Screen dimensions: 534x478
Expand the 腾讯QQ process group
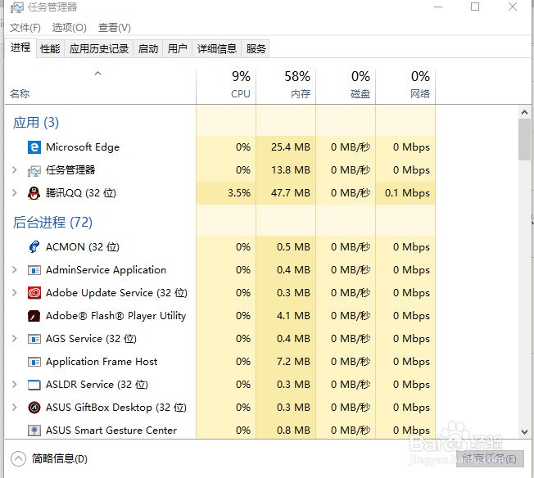pyautogui.click(x=14, y=193)
